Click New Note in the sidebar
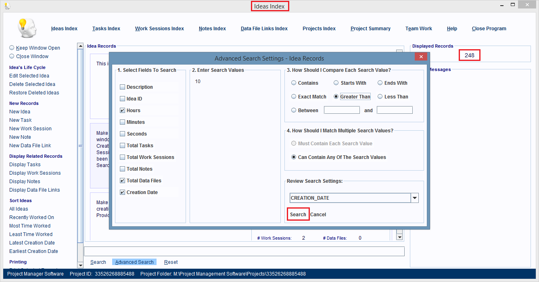The width and height of the screenshot is (539, 282). click(x=20, y=137)
